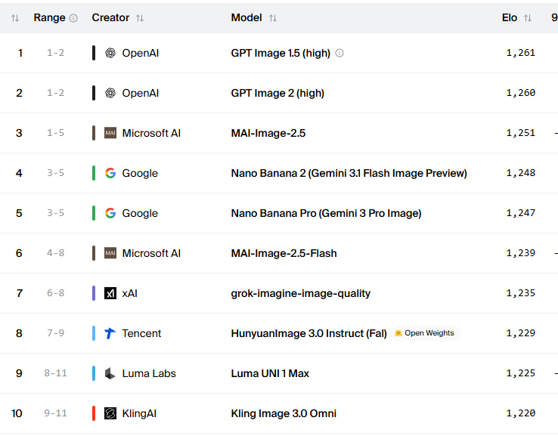Select Microsoft AI creator name in rank 3 row
The image size is (558, 436).
click(x=151, y=133)
